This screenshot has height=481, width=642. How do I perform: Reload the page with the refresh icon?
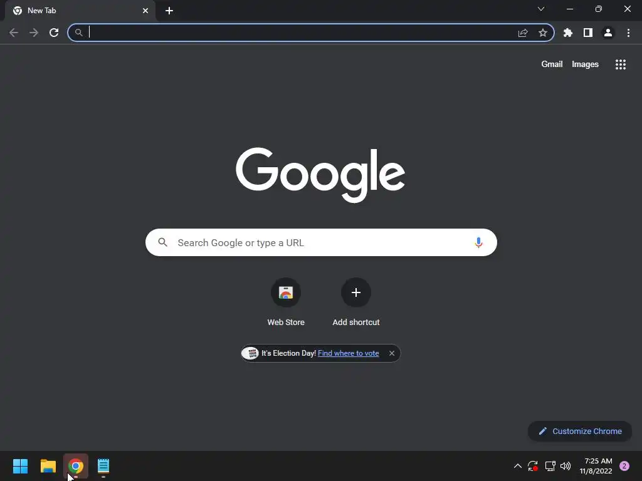click(x=54, y=33)
